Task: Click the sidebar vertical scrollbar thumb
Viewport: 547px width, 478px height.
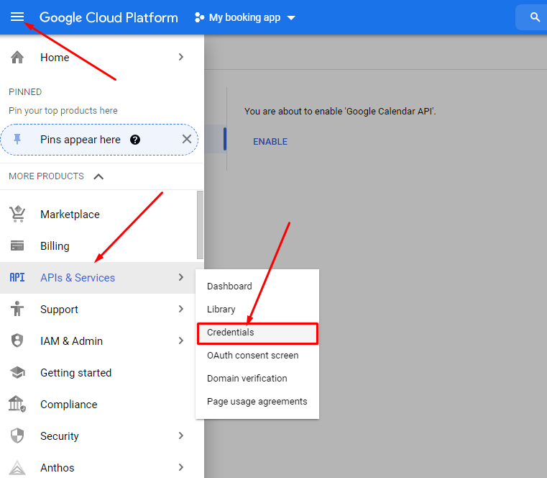Action: pyautogui.click(x=200, y=225)
